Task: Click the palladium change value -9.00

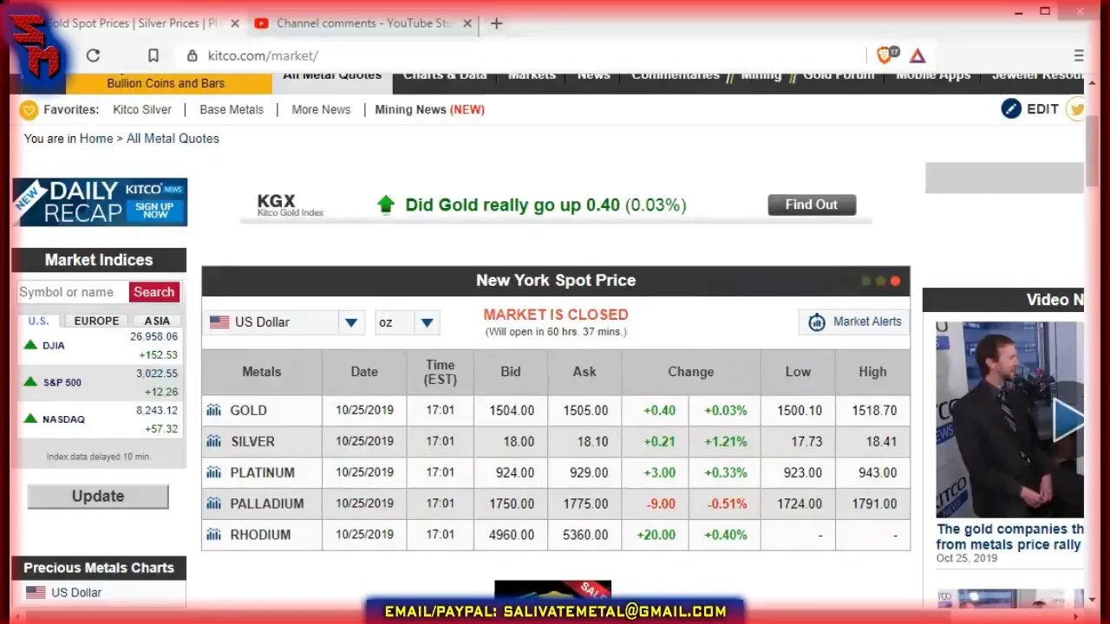Action: pos(661,504)
